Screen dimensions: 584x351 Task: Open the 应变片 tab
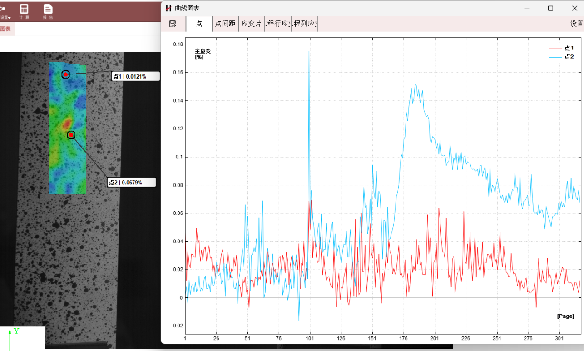251,24
